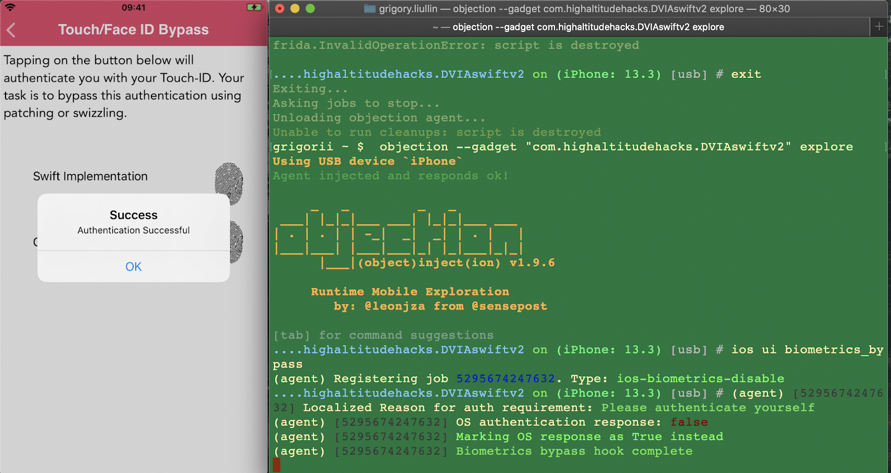Click 'Unloading objection agent...' line
Viewport: 891px width, 473px height.
379,118
